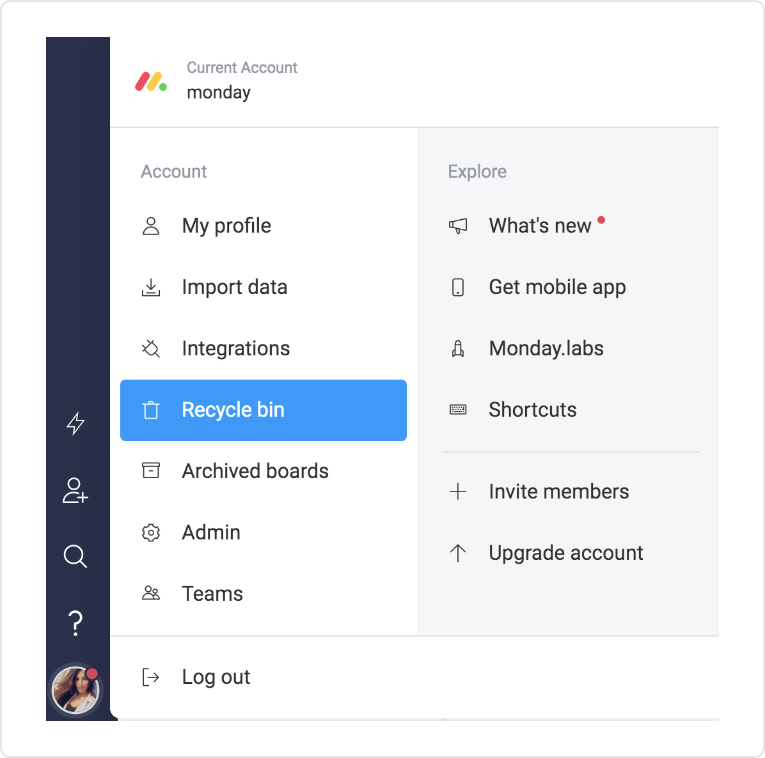Click the megaphone icon beside What's new
The height and width of the screenshot is (758, 765).
[x=458, y=226]
